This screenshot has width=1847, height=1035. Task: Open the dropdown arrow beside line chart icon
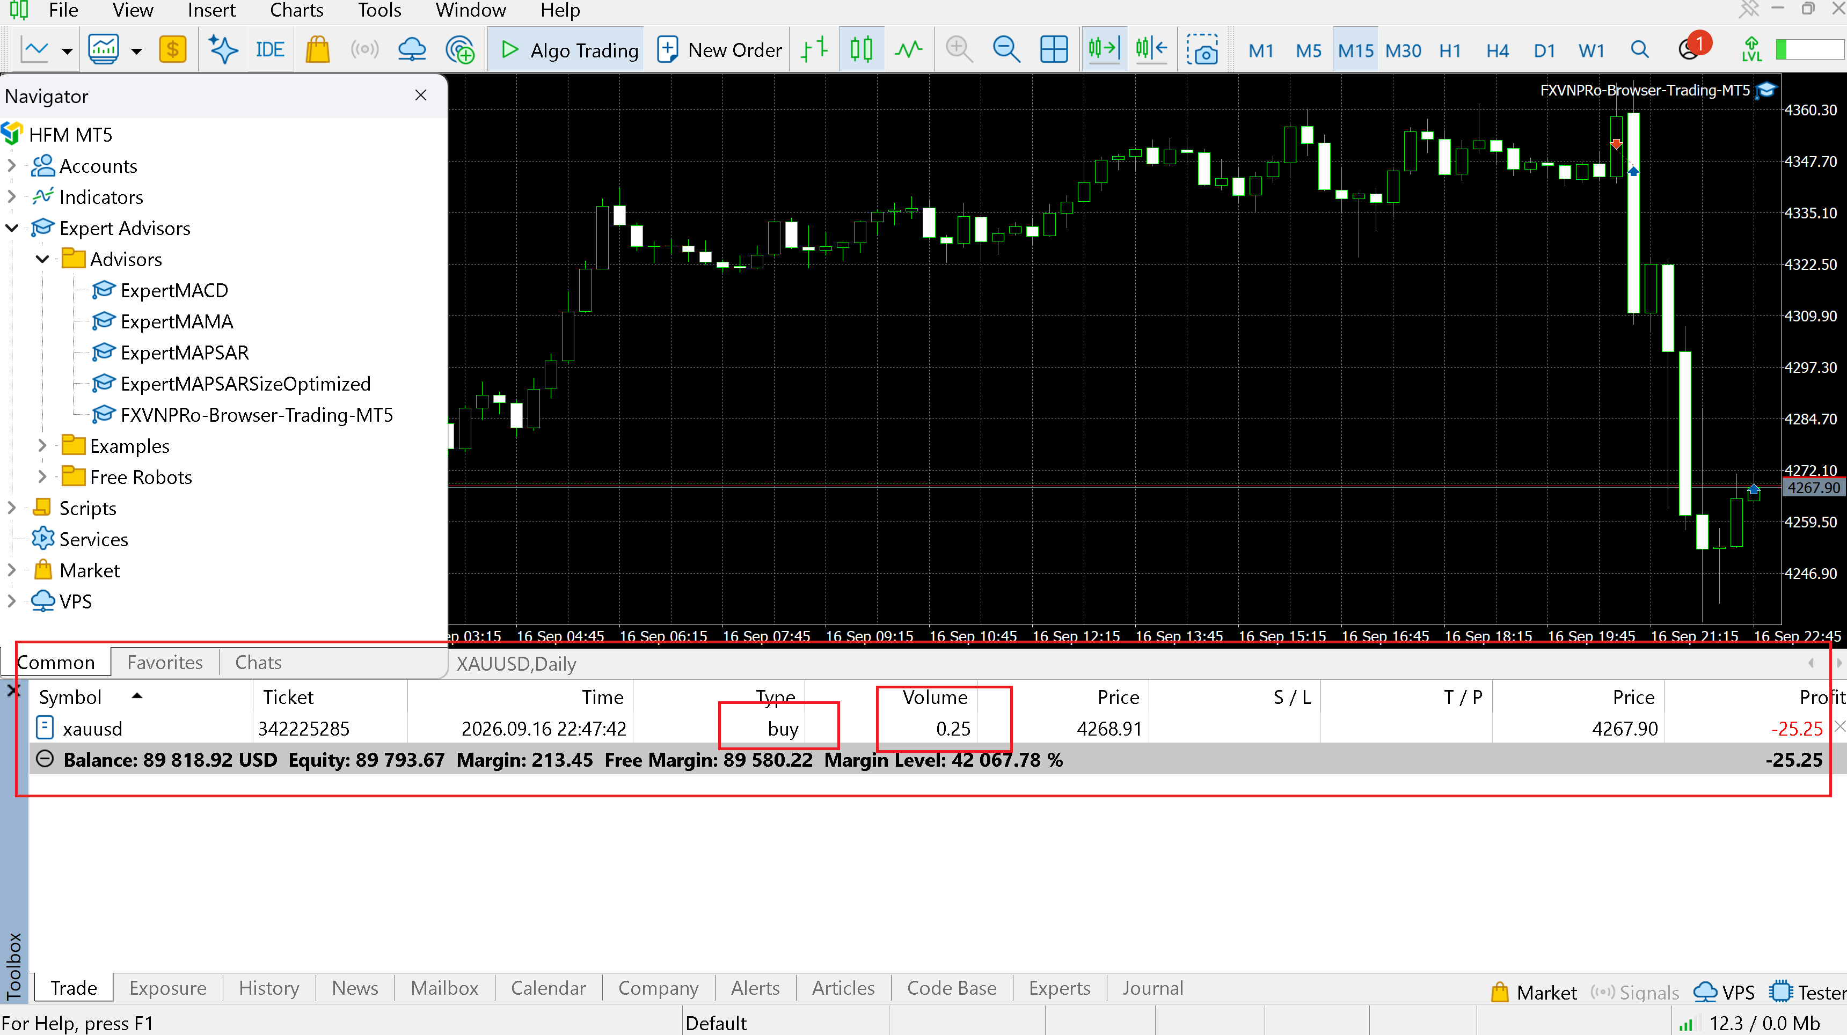pyautogui.click(x=67, y=51)
